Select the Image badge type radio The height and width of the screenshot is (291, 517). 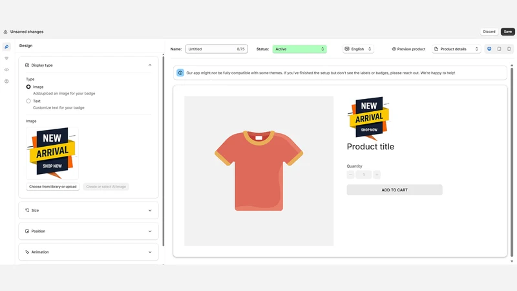click(x=28, y=87)
